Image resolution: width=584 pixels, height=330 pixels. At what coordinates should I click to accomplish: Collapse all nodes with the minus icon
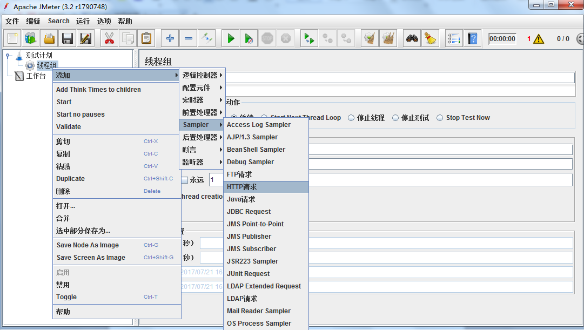[189, 38]
